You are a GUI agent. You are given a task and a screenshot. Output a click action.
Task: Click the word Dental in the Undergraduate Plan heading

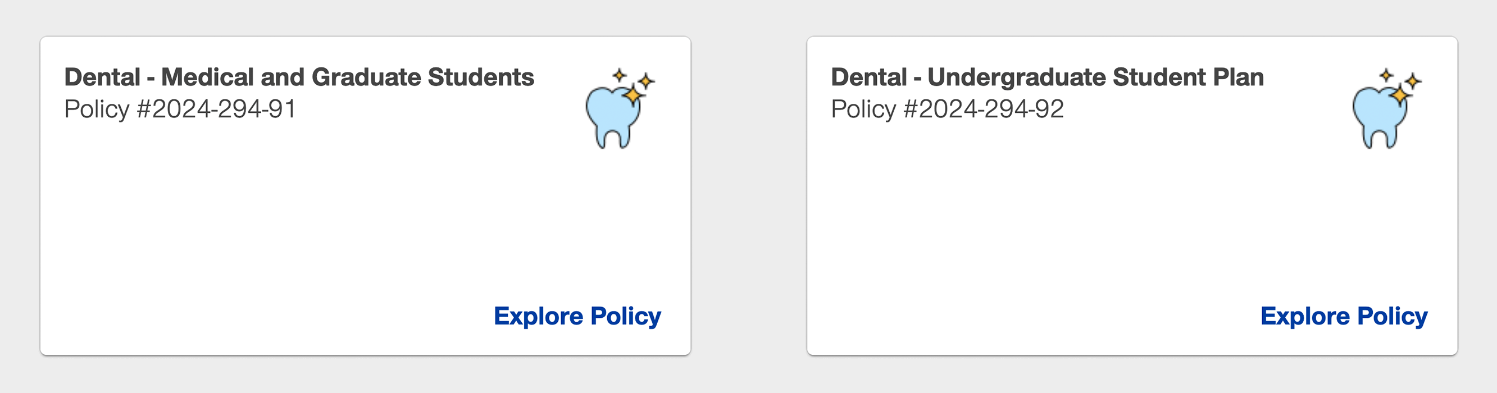click(x=869, y=77)
